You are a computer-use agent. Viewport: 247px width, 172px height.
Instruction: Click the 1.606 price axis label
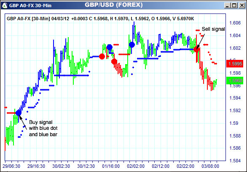235,23
